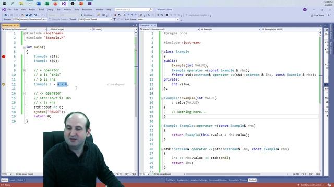Image resolution: width=334 pixels, height=187 pixels.
Task: Click Continue debugging button
Action: coord(88,15)
